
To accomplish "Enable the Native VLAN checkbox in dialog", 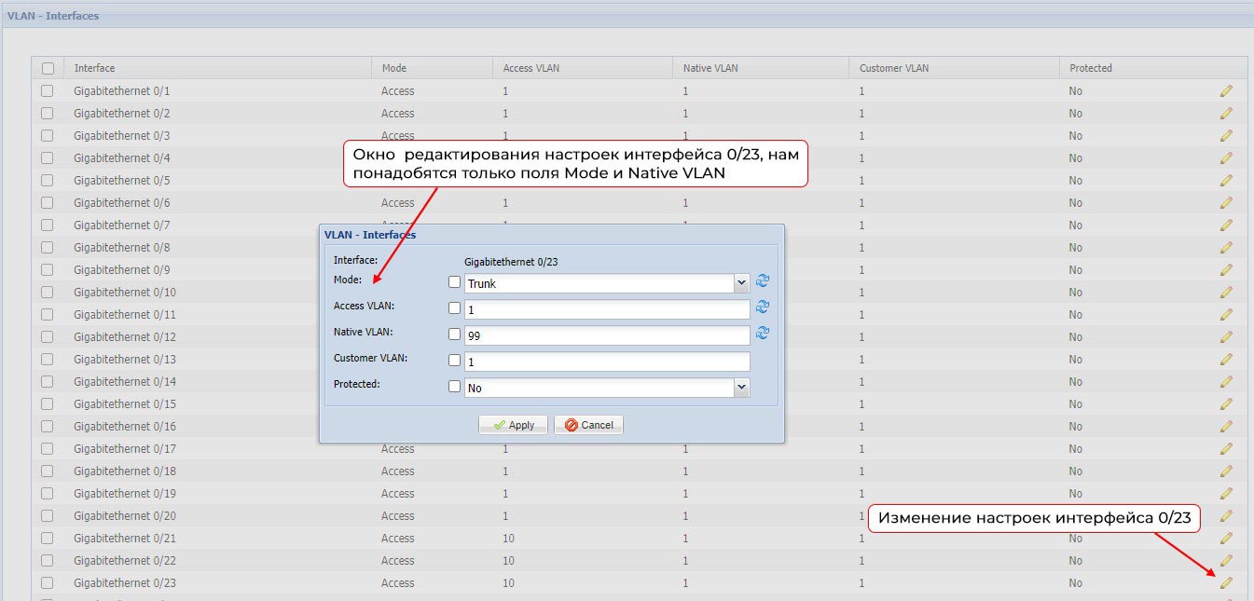I will (x=455, y=334).
